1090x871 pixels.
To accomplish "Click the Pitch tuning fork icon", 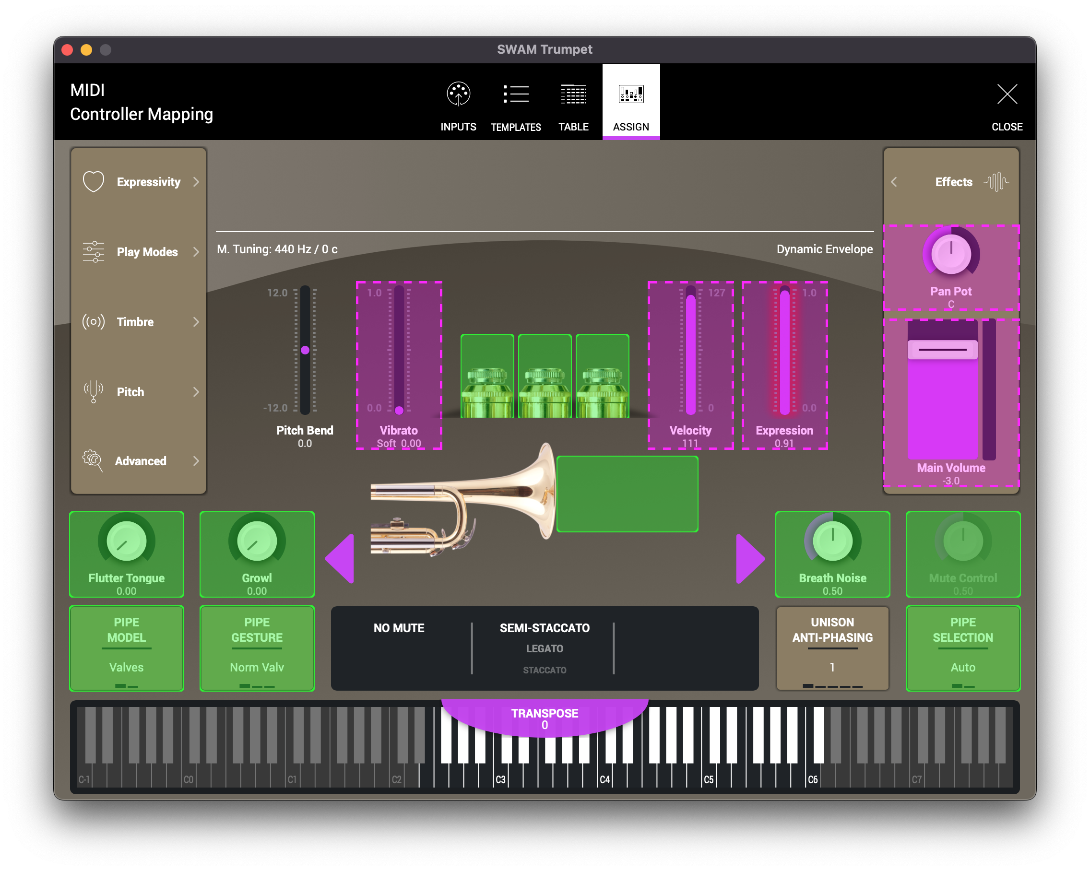I will (94, 392).
